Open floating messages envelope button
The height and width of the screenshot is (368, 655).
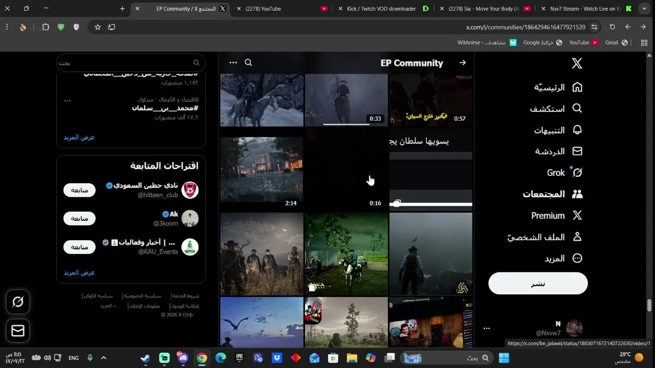pos(18,331)
